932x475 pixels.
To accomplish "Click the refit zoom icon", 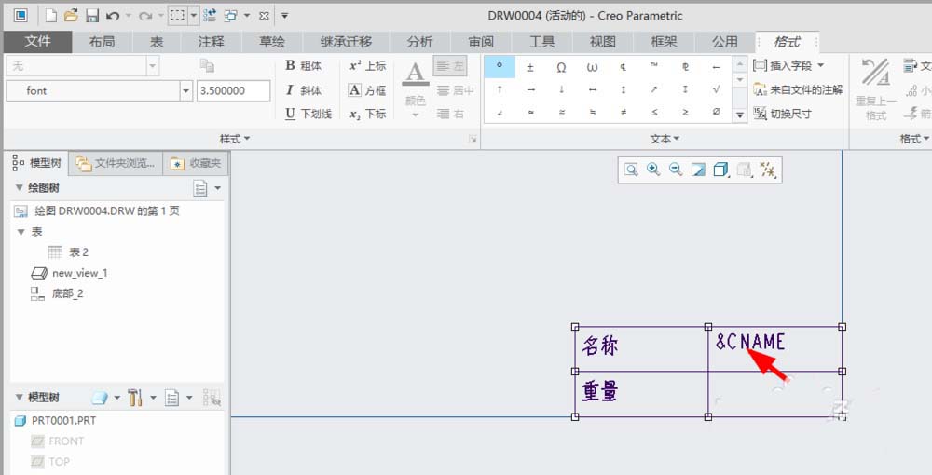I will tap(631, 170).
